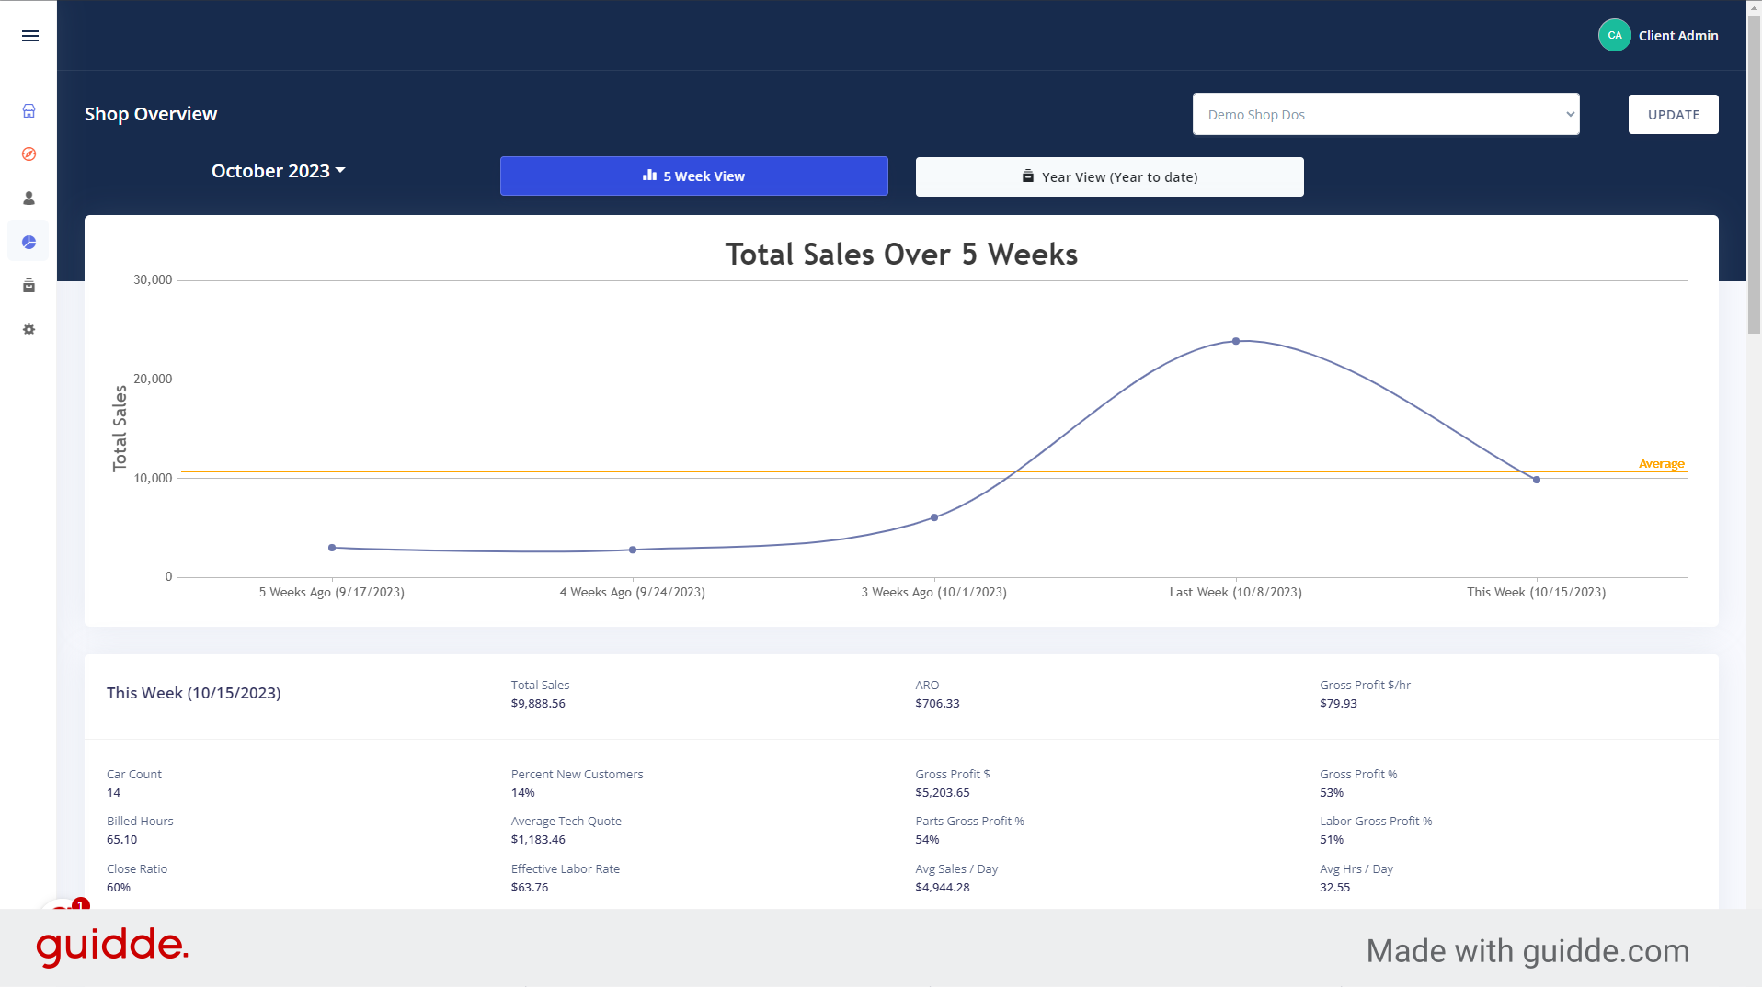Image resolution: width=1762 pixels, height=987 pixels.
Task: Click the UPDATE button
Action: click(x=1673, y=115)
